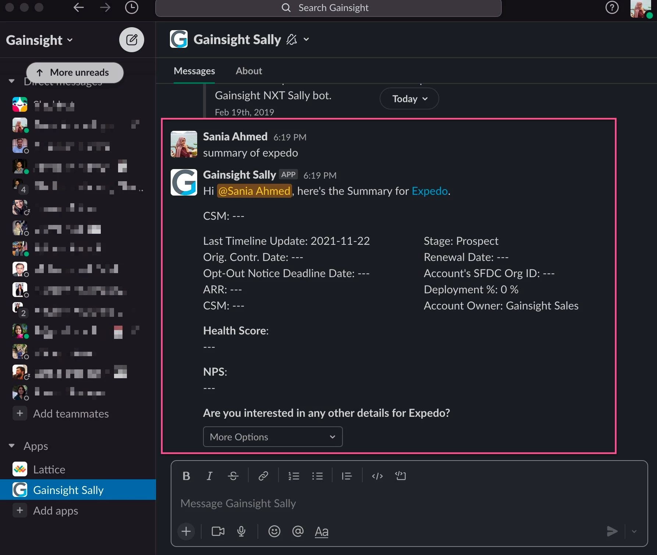Screen dimensions: 657x555
Task: Open the More Options dropdown
Action: pos(273,437)
